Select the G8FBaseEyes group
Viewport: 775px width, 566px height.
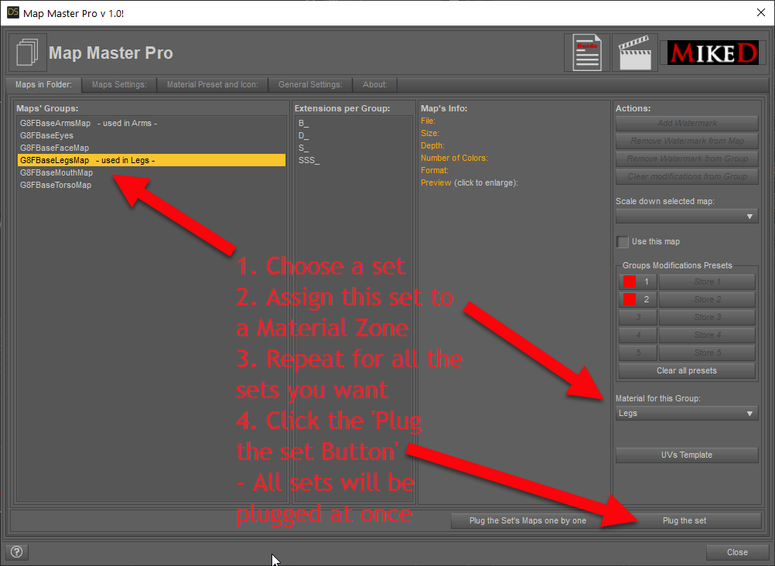point(152,135)
